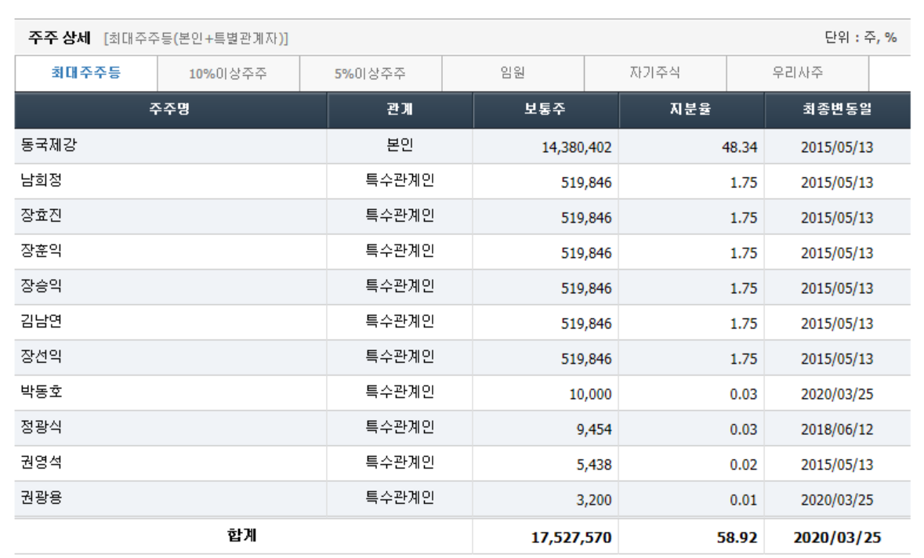
Task: Click total ownership ratio 58.92
Action: pos(737,538)
